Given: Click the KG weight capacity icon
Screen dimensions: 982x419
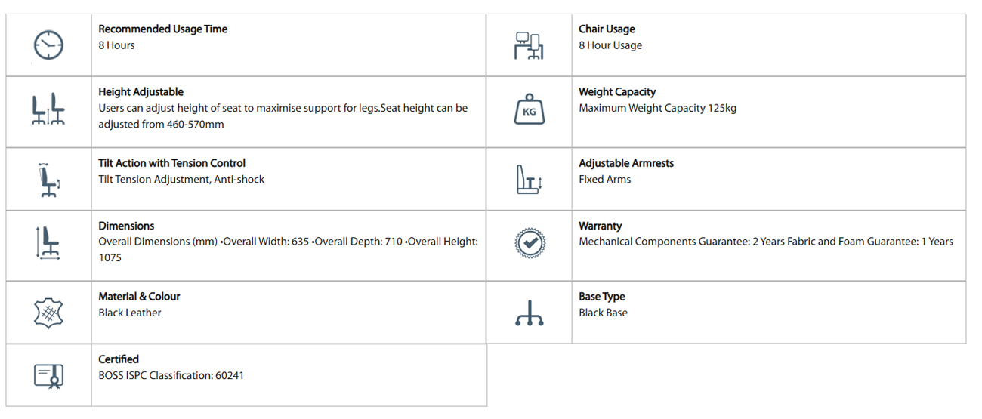Looking at the screenshot, I should (528, 111).
